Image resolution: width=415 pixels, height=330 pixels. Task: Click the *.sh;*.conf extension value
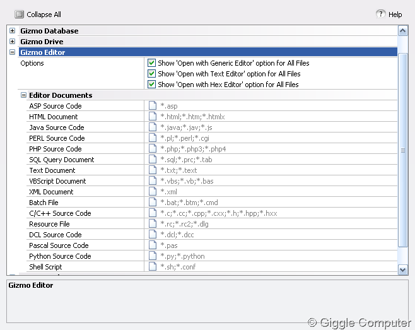tap(178, 267)
